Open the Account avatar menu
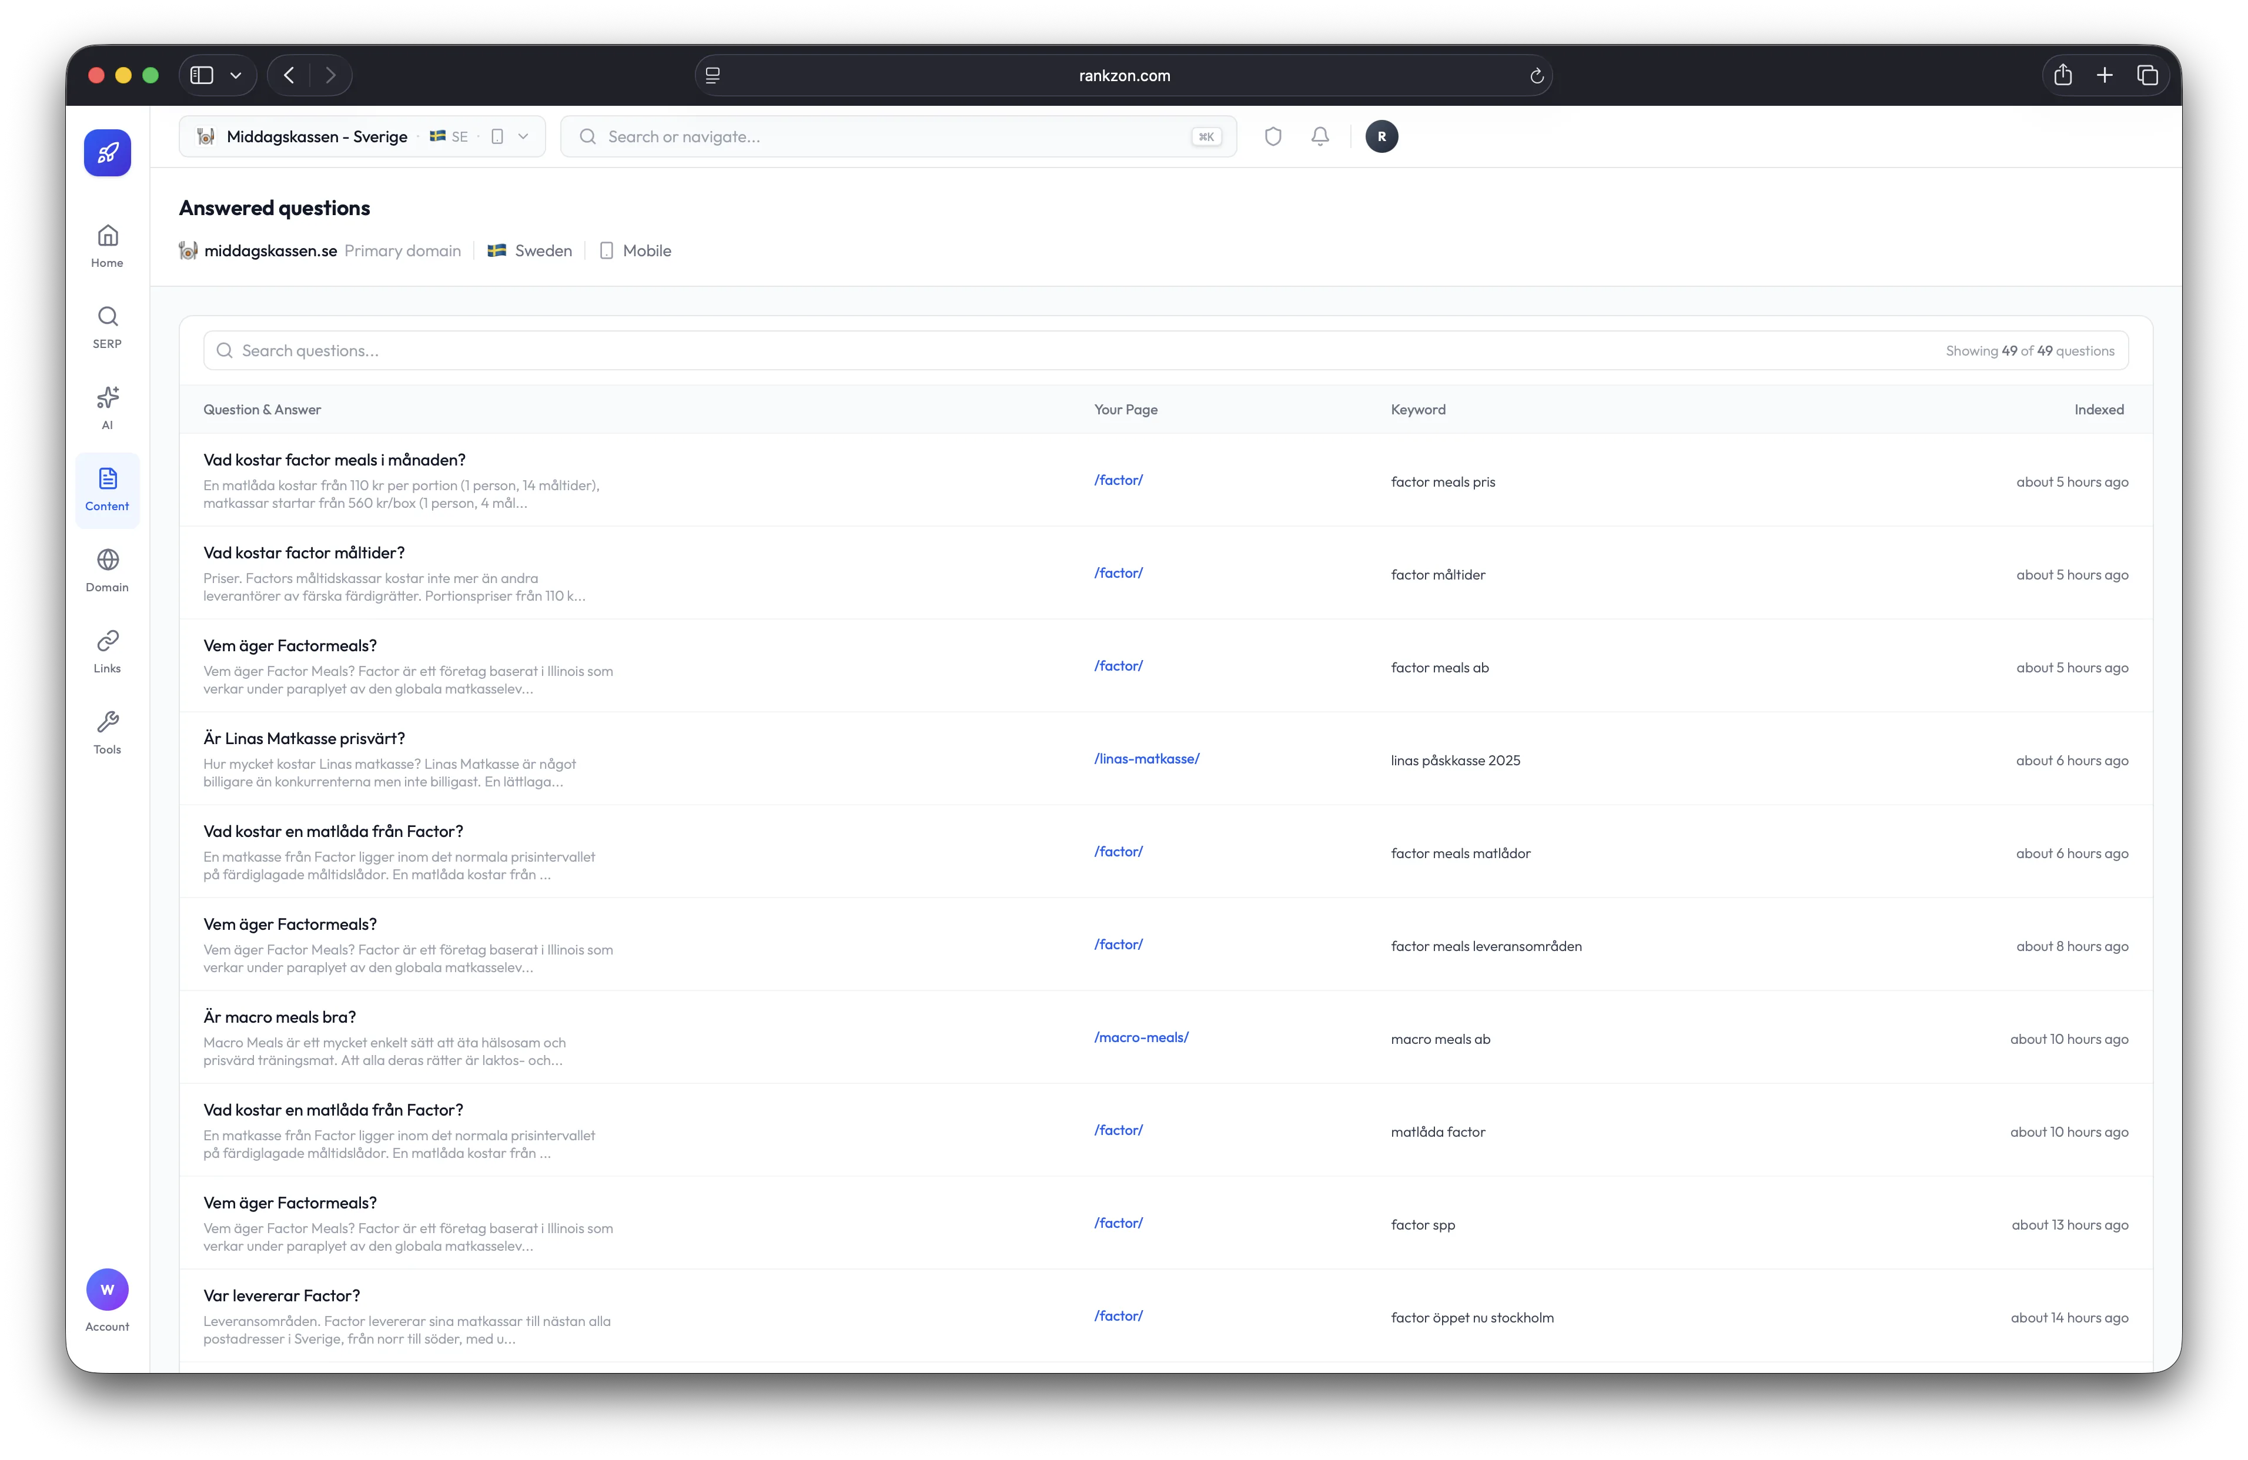 tap(108, 1300)
